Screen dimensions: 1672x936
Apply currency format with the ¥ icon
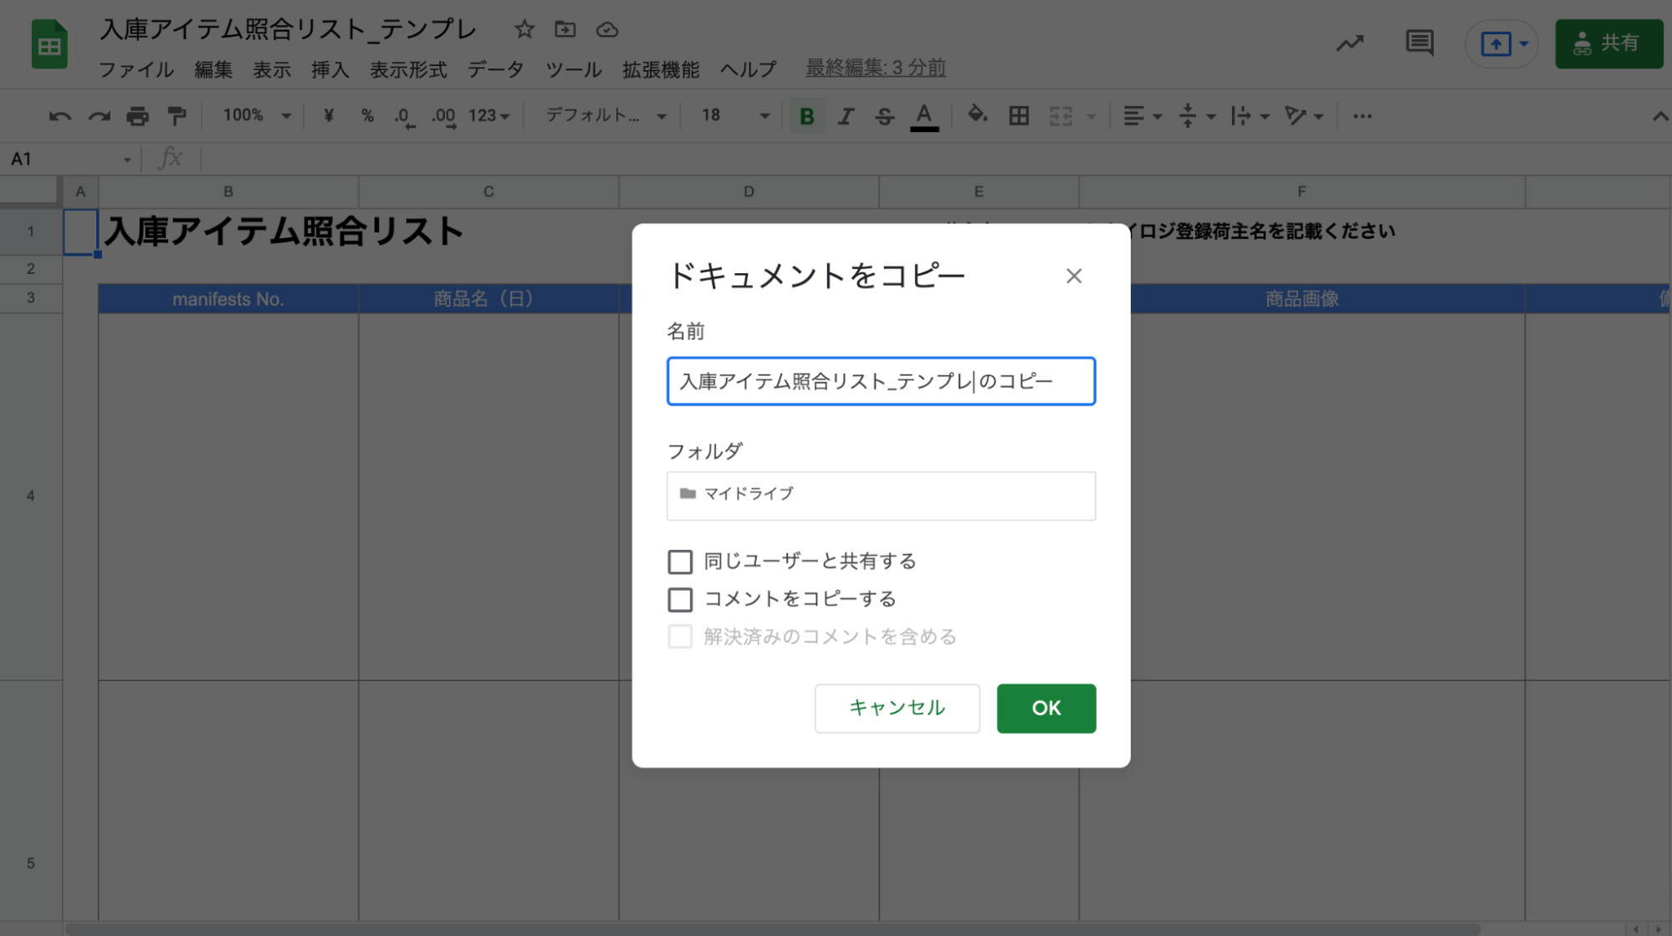(x=328, y=115)
